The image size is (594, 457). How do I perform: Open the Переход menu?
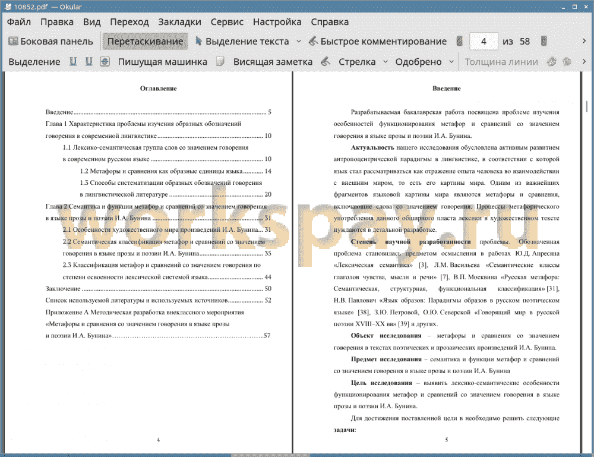point(129,22)
